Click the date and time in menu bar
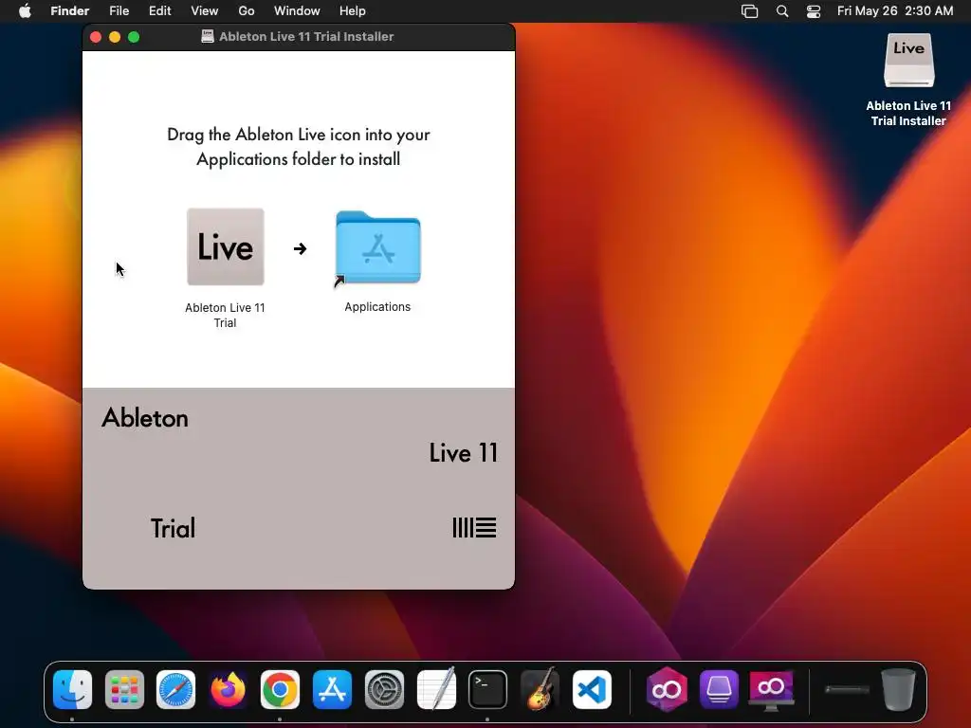Screen dimensions: 971x728 (x=895, y=11)
